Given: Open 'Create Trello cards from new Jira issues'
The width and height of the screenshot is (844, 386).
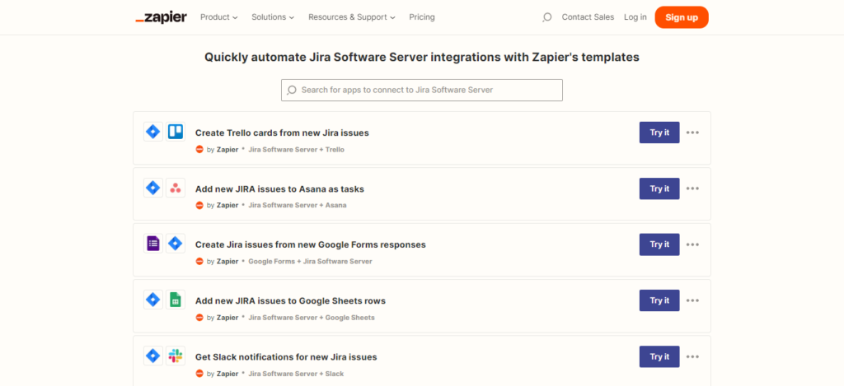Looking at the screenshot, I should click(x=282, y=133).
